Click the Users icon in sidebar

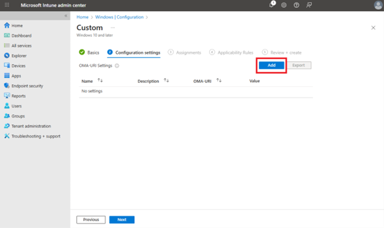click(x=7, y=106)
